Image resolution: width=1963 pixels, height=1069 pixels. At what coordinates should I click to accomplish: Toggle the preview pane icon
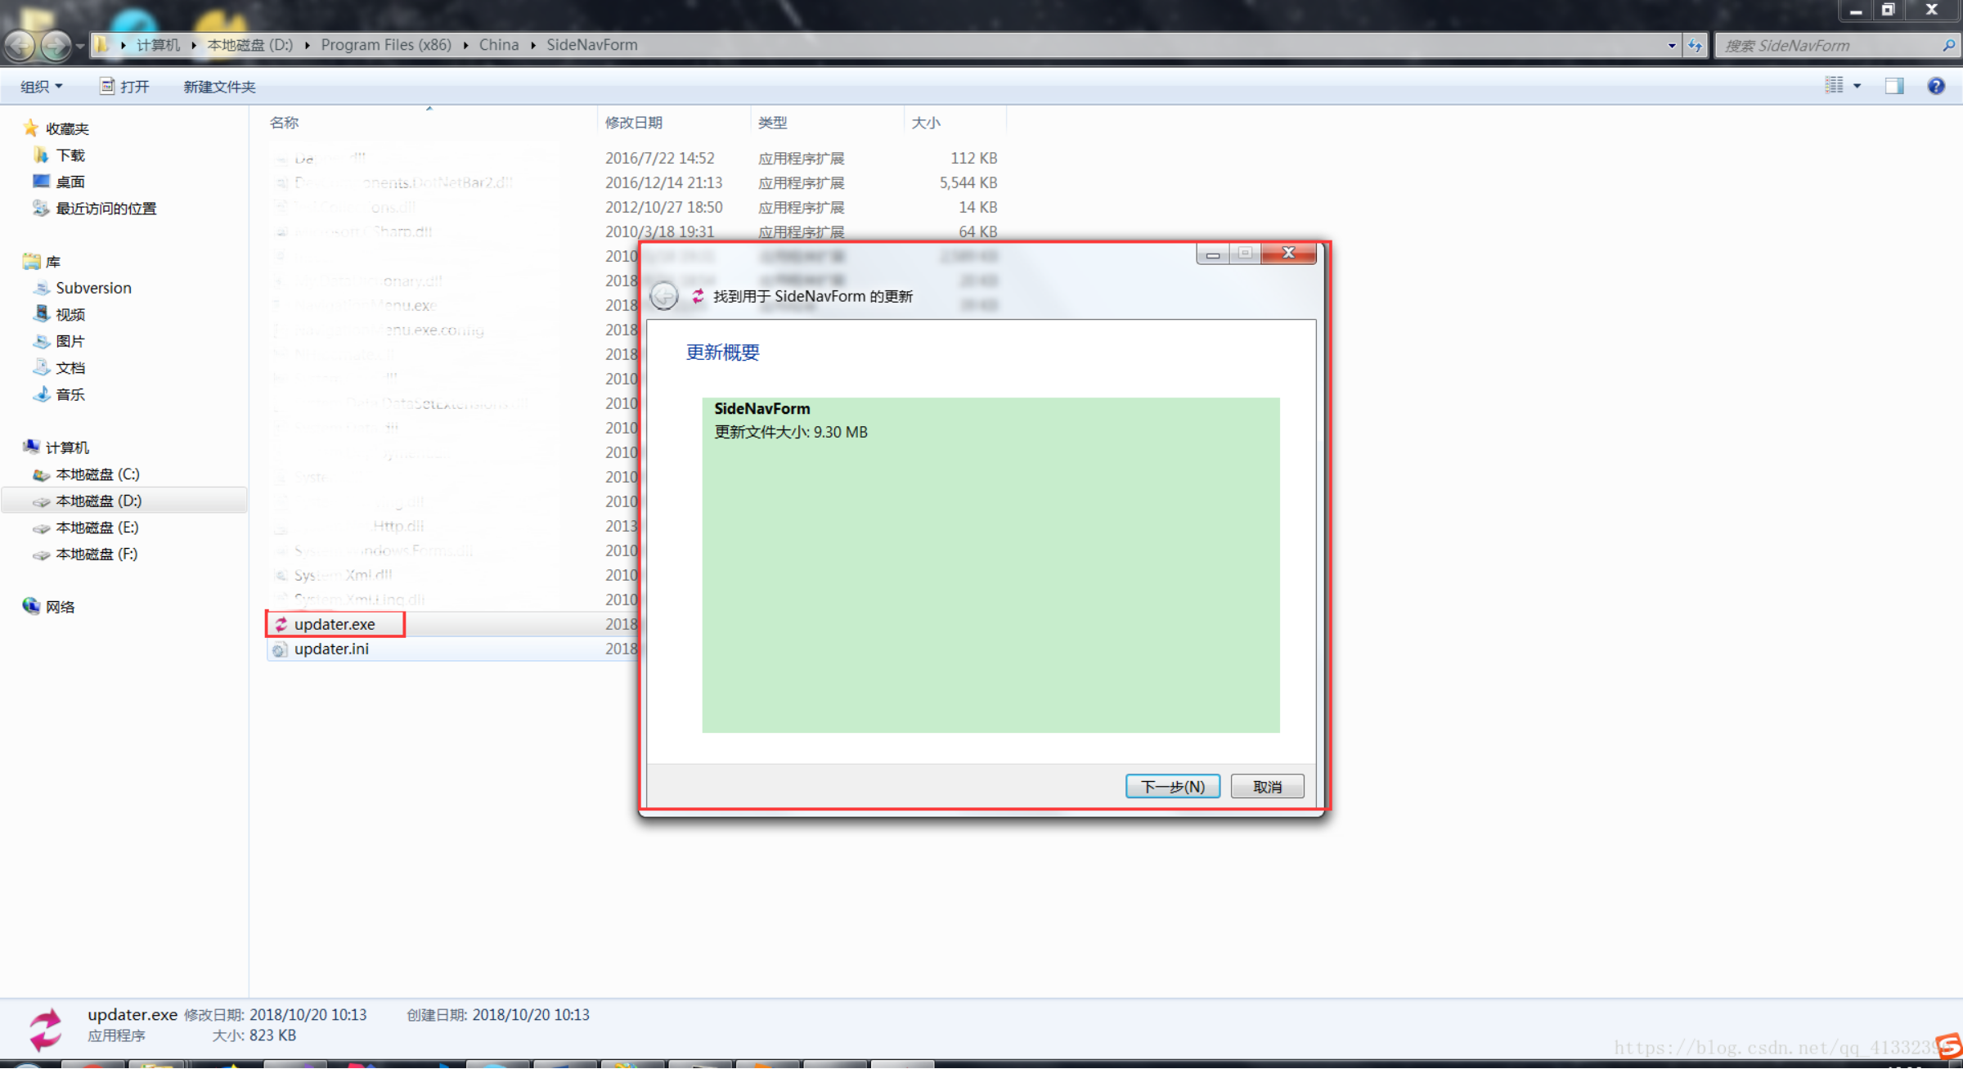coord(1893,86)
